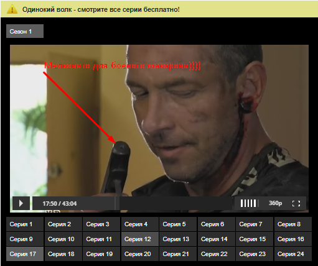Switch to Серия 12 episode
Screen dimensions: 318x266
pos(140,239)
